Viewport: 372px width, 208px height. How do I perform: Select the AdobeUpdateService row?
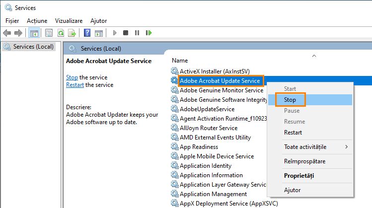207,109
